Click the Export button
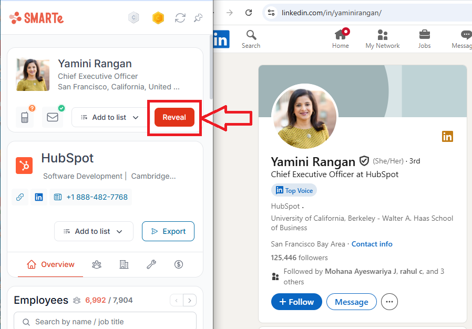The image size is (472, 329). [x=168, y=231]
